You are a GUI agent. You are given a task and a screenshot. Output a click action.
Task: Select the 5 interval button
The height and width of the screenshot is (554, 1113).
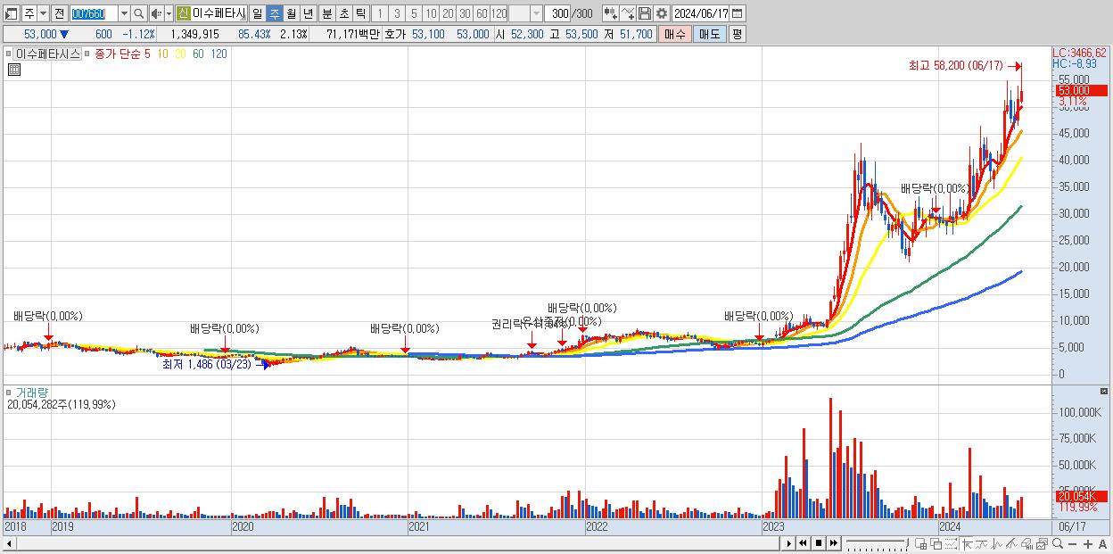point(414,13)
